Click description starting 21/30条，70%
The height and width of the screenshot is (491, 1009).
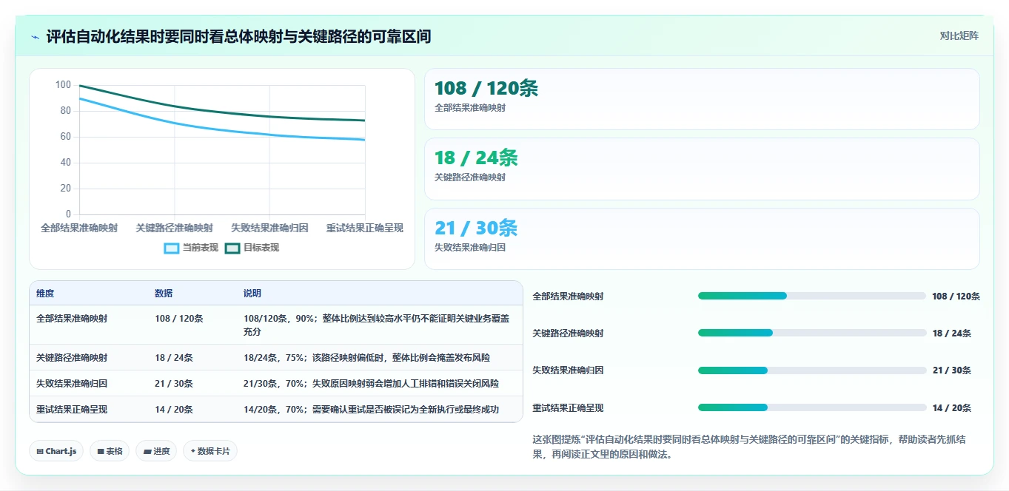371,384
